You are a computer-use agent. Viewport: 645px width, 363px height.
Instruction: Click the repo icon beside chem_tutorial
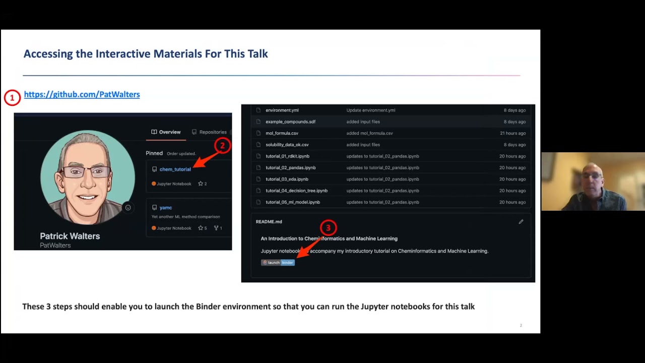coord(154,169)
